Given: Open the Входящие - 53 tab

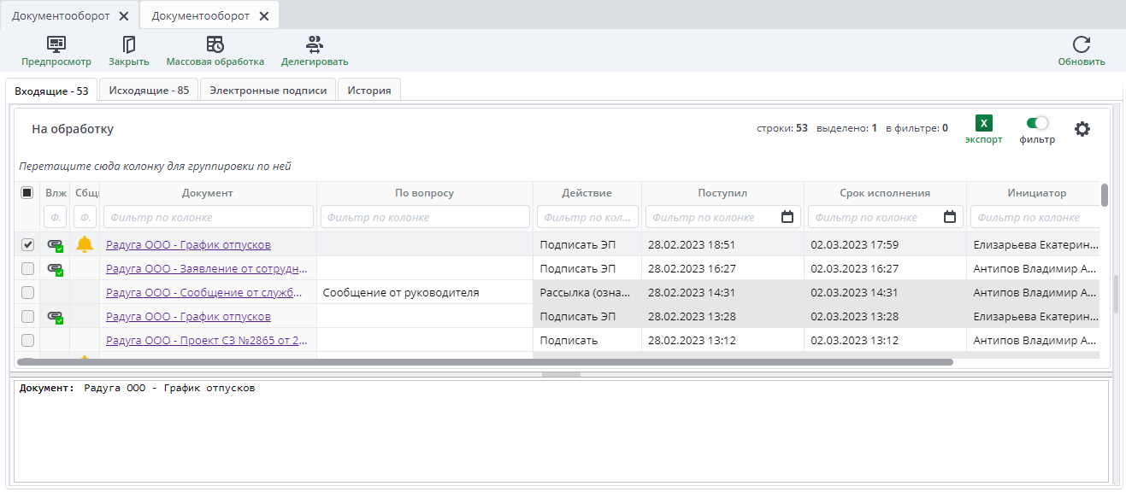Looking at the screenshot, I should click(x=51, y=91).
